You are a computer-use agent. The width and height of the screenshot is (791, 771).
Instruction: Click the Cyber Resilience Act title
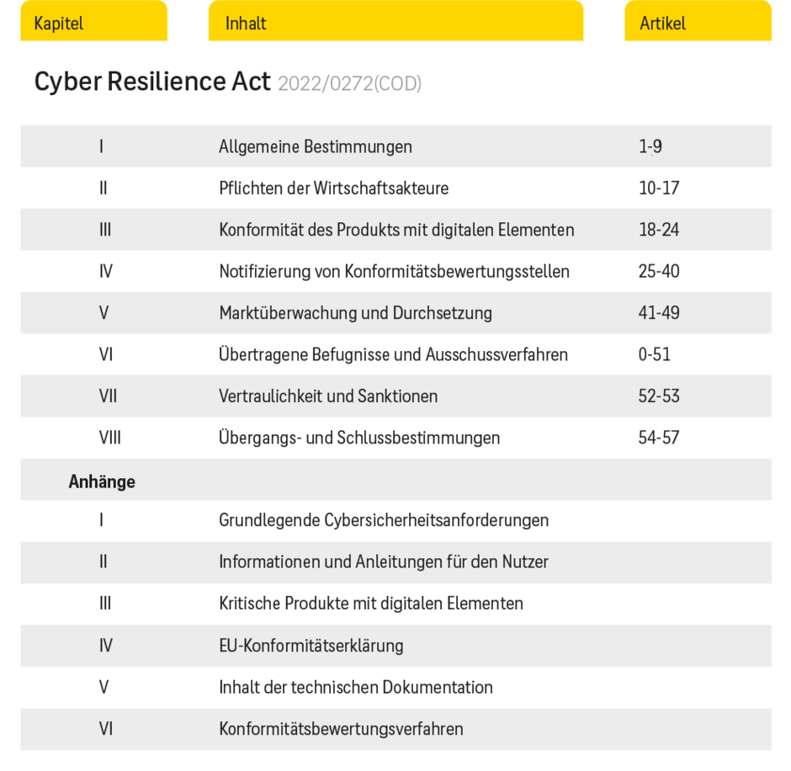[x=152, y=82]
